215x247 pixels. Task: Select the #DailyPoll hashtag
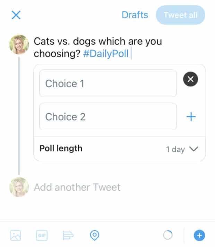tap(106, 54)
